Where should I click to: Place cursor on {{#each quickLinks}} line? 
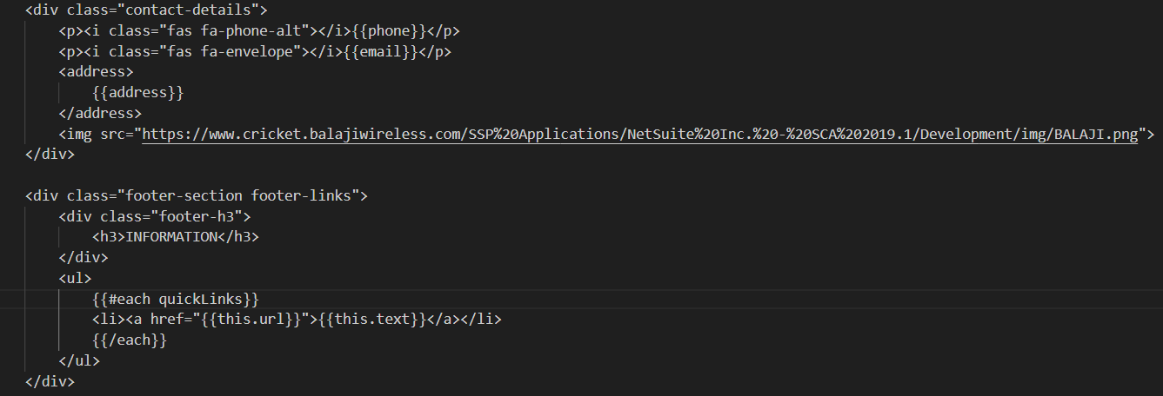pyautogui.click(x=175, y=299)
